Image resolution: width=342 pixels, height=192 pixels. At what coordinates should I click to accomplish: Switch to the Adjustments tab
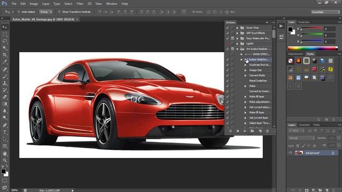point(296,54)
